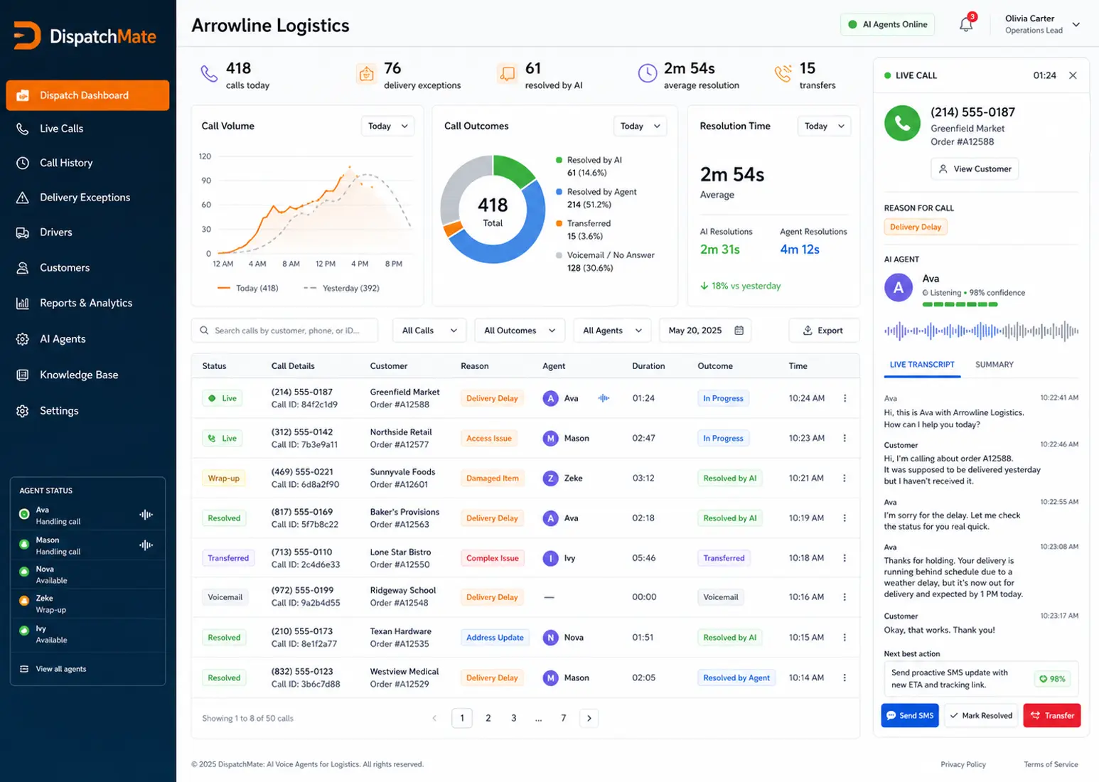Go to next page with the arrow
The image size is (1099, 782).
(x=589, y=718)
